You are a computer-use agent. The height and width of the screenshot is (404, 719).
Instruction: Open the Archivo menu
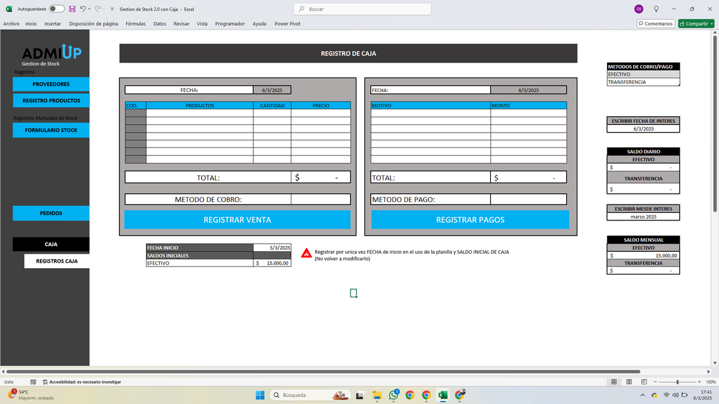point(11,24)
